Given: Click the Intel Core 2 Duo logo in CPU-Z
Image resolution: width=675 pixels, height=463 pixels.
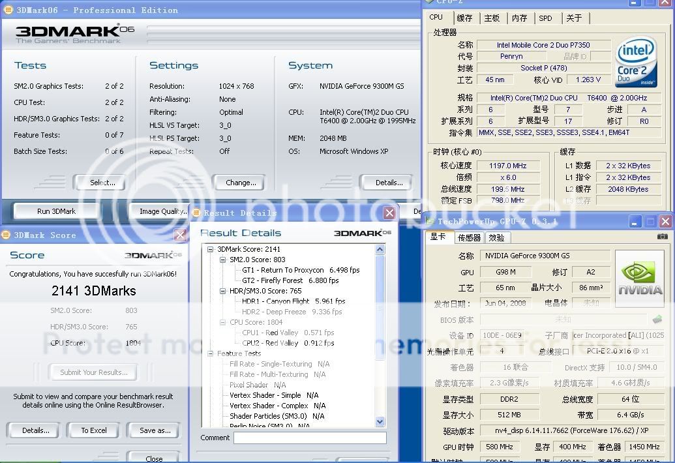Looking at the screenshot, I should pos(637,63).
